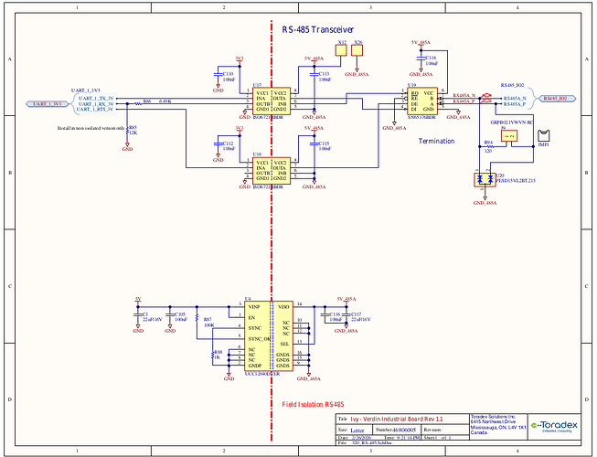Click the R85 12K resistor symbol
The height and width of the screenshot is (457, 597).
127,130
